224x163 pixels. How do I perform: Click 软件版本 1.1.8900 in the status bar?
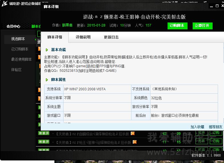point(206,155)
